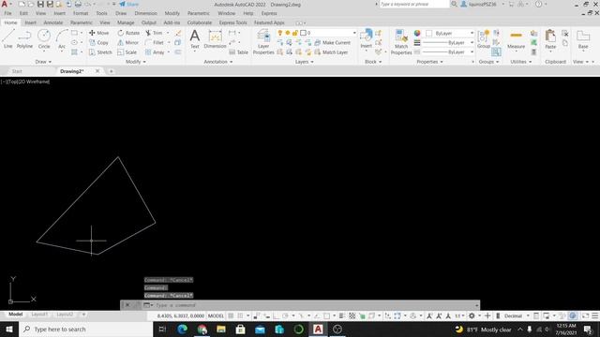Activate the Rotate command
Image resolution: width=600 pixels, height=337 pixels.
128,33
